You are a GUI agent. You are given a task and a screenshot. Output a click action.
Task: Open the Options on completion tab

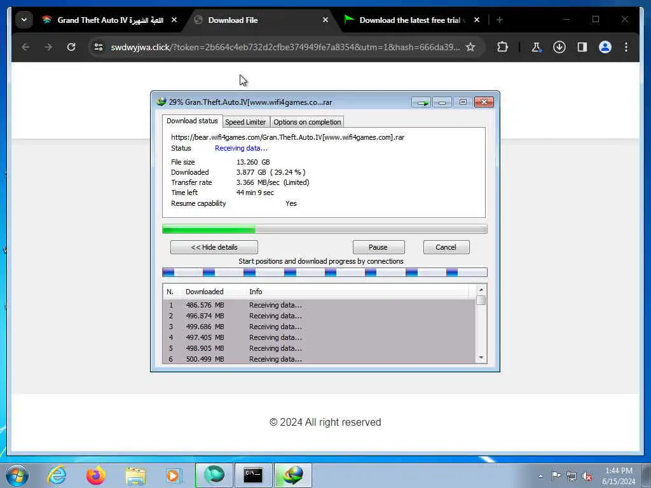pos(307,122)
